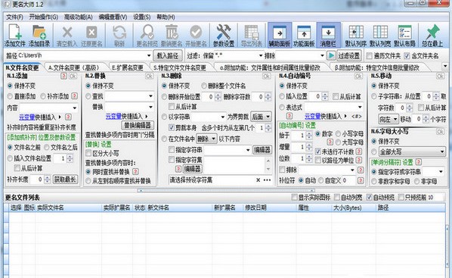Open the 后面 direction dropdown
The width and height of the screenshot is (452, 278).
(x=261, y=117)
